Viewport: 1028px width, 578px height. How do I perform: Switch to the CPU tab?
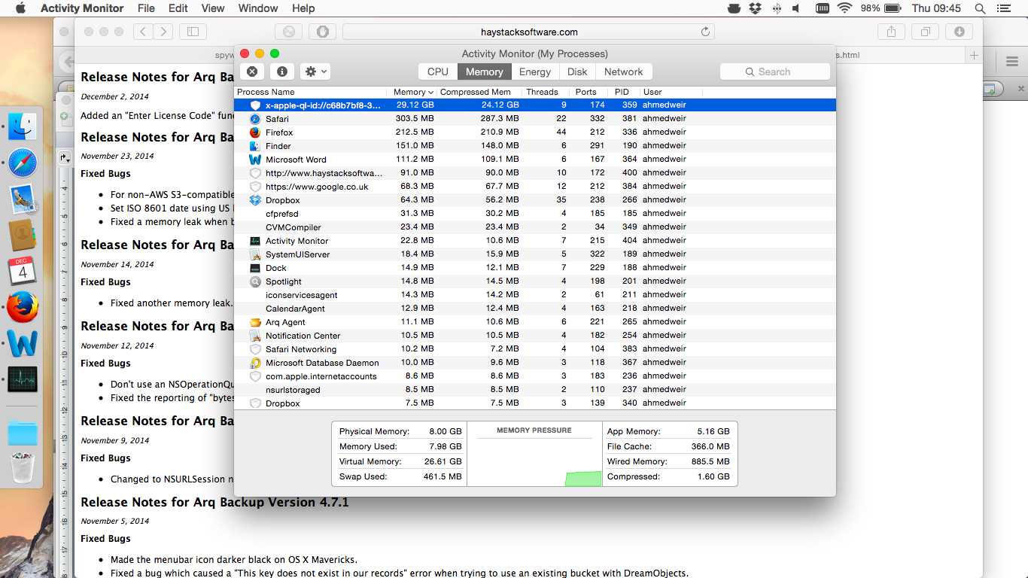(437, 71)
